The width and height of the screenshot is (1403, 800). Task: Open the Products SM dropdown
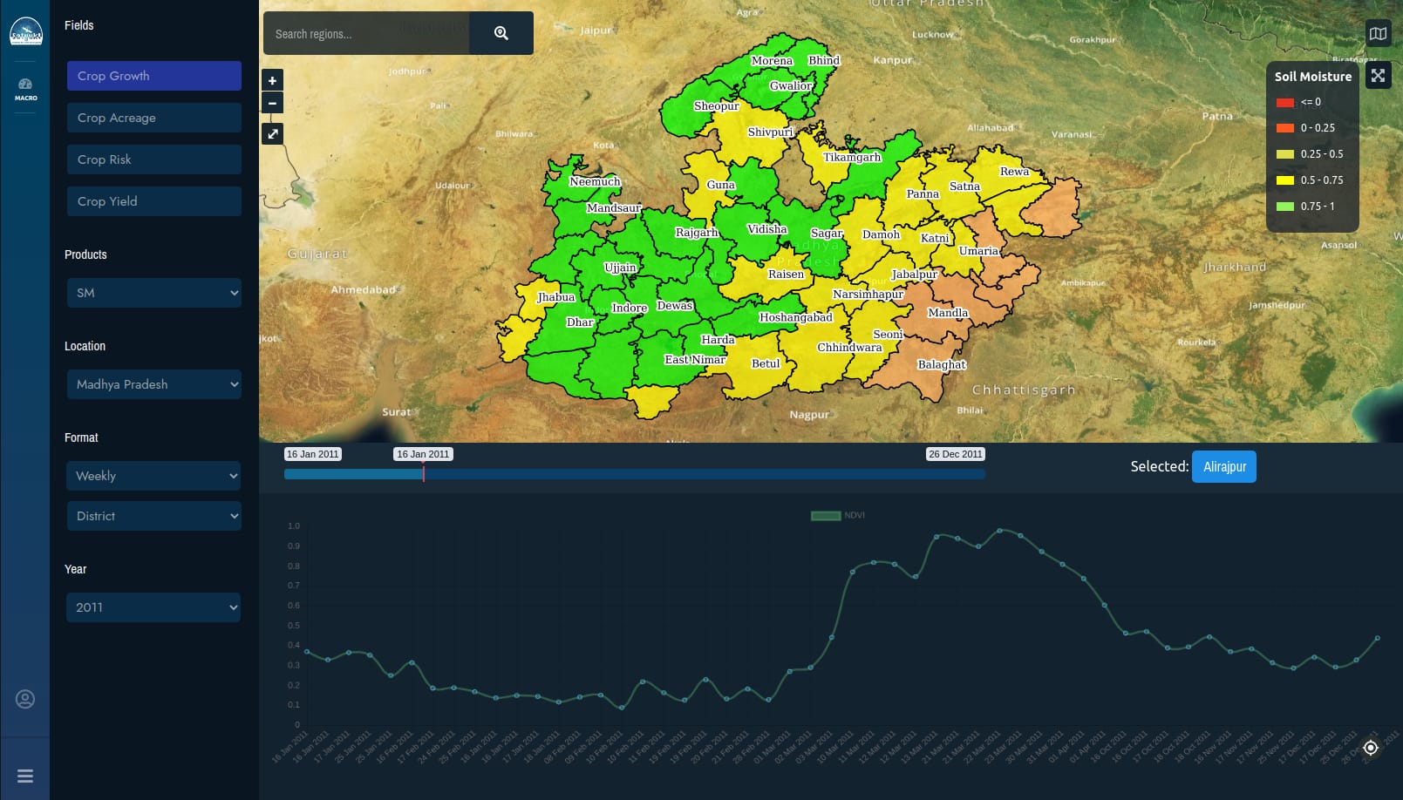[153, 293]
